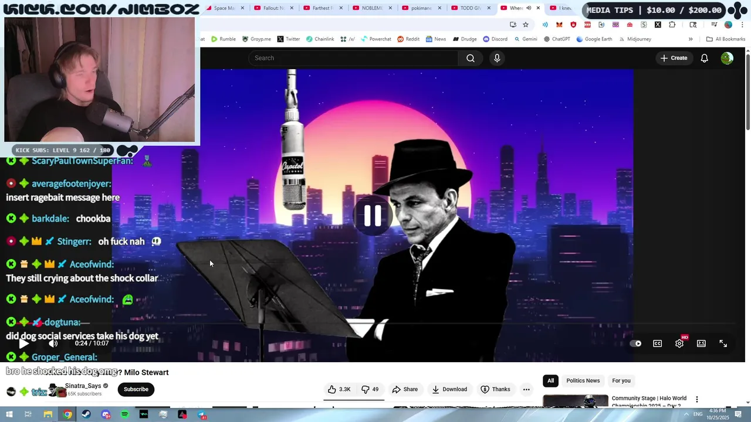Bookmark this page with the star icon

pos(525,25)
